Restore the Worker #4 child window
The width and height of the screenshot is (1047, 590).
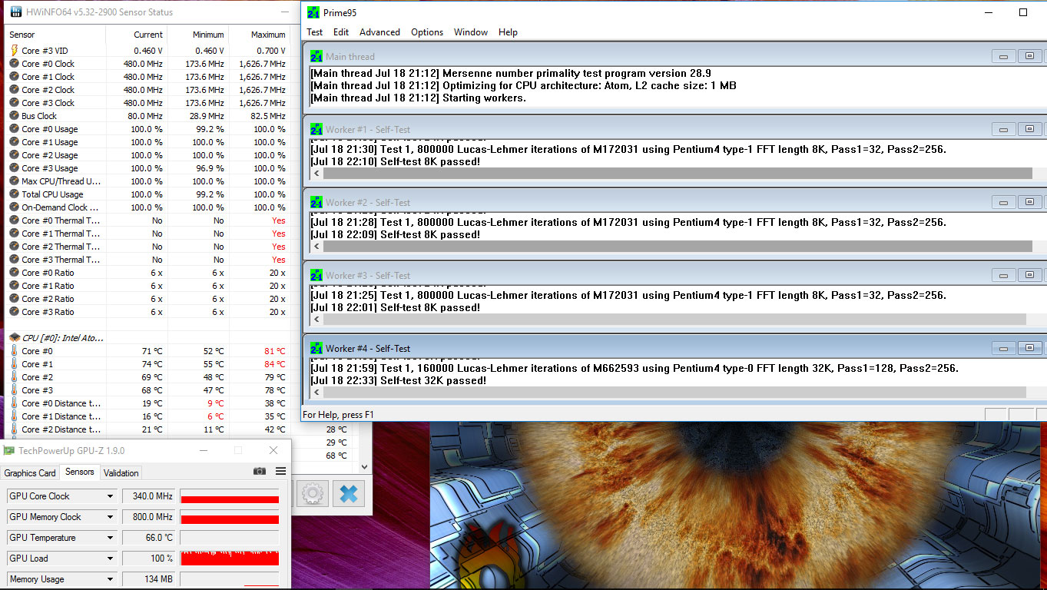[x=1030, y=348]
